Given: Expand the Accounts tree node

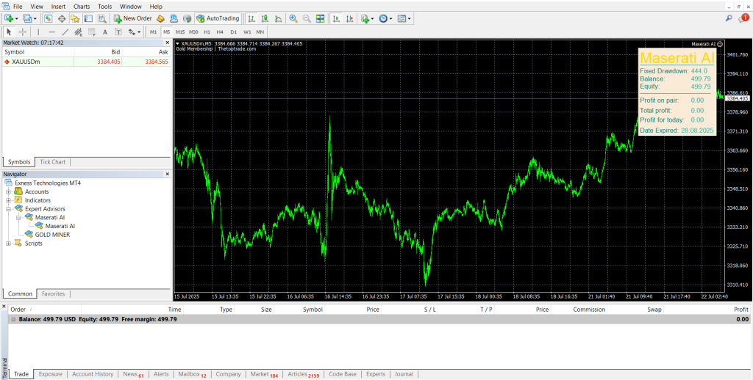Looking at the screenshot, I should point(9,191).
